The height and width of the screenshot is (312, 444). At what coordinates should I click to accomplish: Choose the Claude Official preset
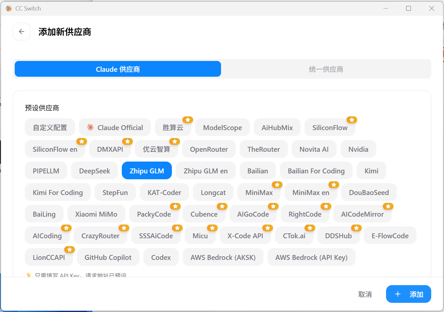tap(115, 127)
